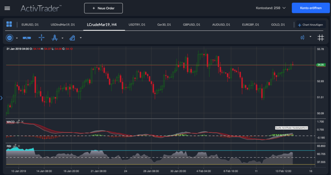The height and width of the screenshot is (175, 331).
Task: Switch to the EURUSD, D1 tab
Action: 30,25
